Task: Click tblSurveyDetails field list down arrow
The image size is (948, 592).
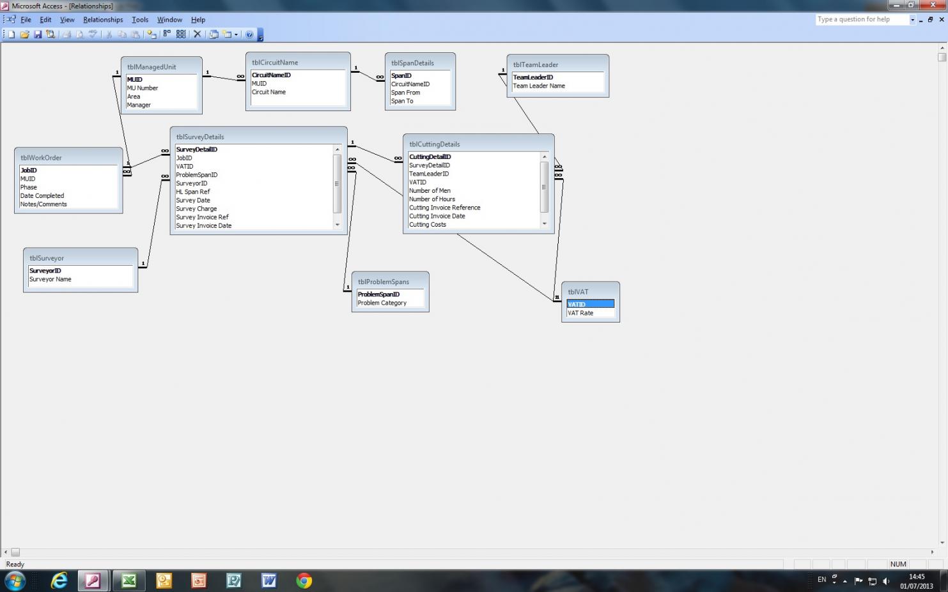Action: point(338,225)
